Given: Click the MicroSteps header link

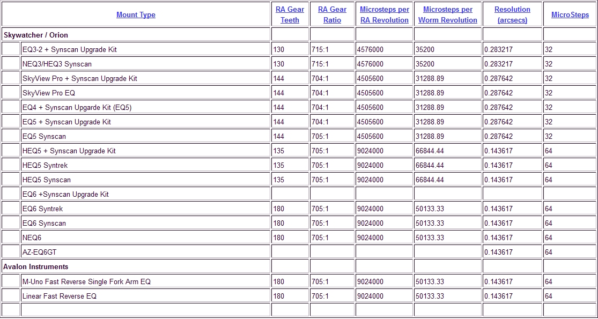Looking at the screenshot, I should (570, 15).
